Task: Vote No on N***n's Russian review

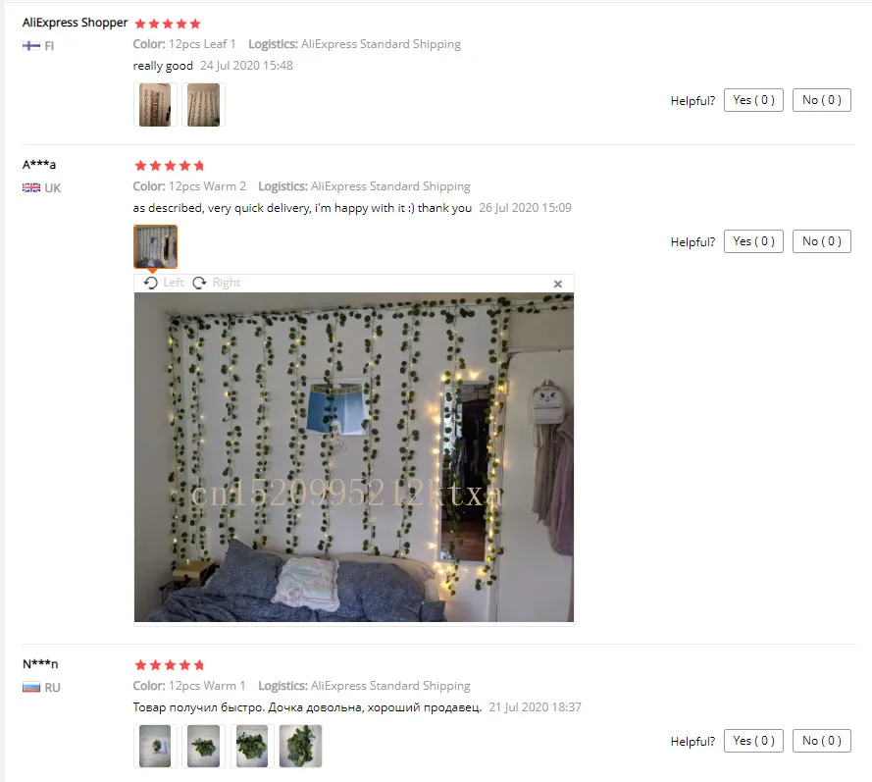Action: click(x=821, y=741)
